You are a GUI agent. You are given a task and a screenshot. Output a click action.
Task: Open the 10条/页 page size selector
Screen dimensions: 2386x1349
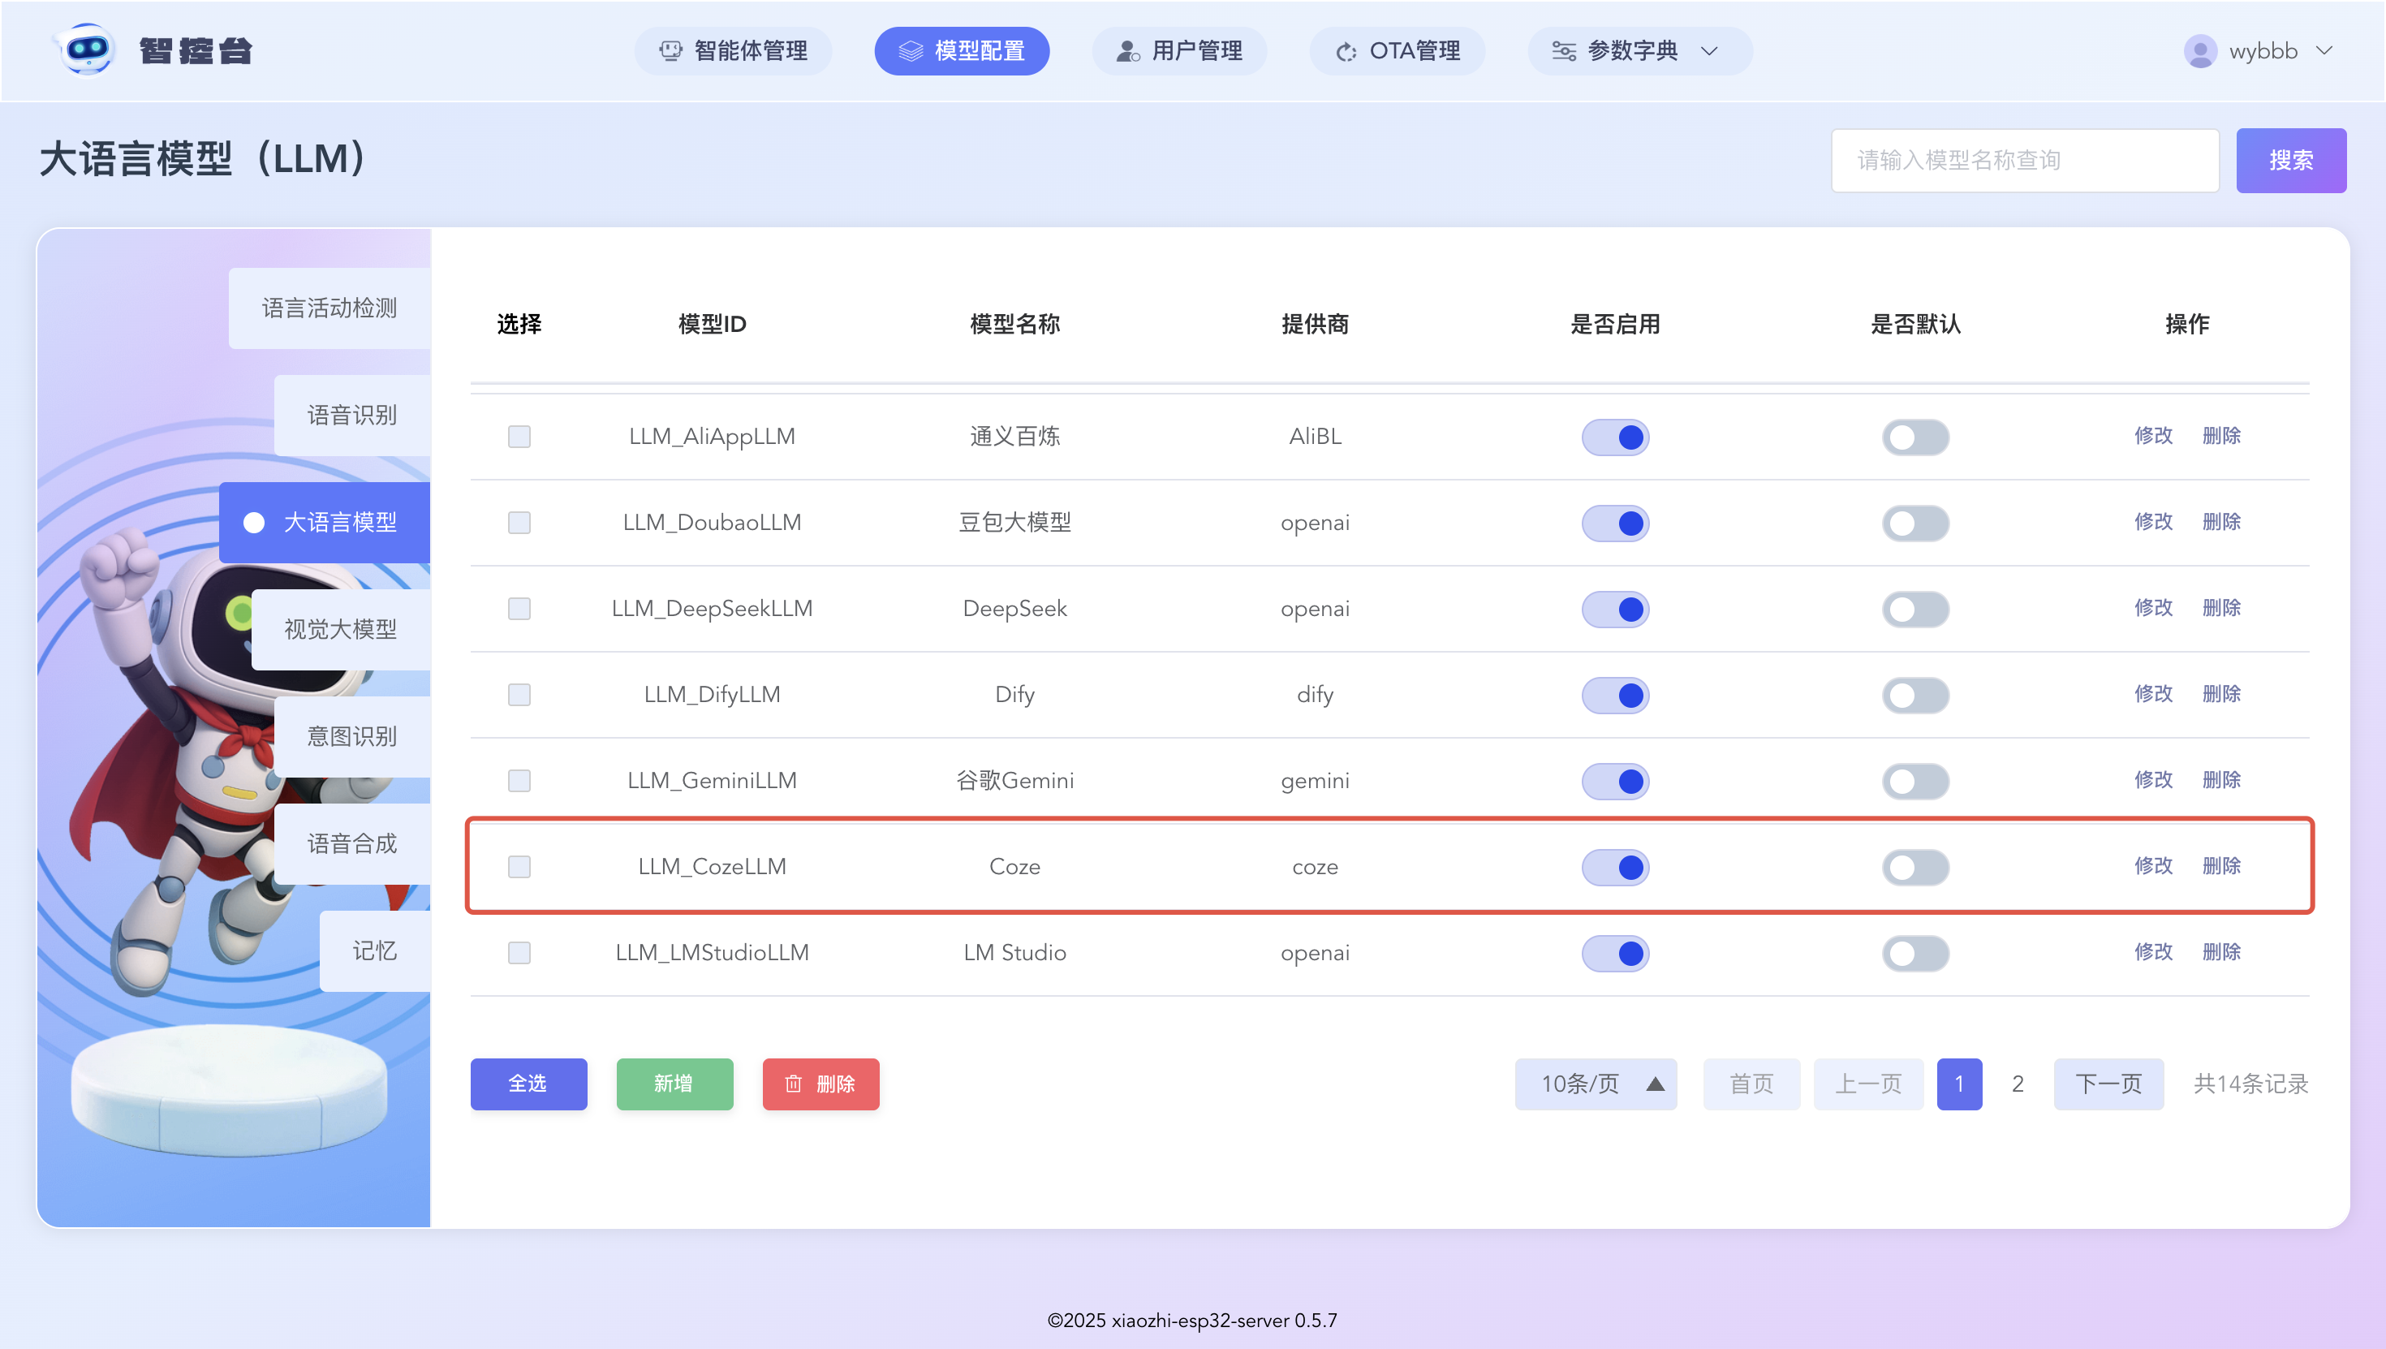(1595, 1083)
